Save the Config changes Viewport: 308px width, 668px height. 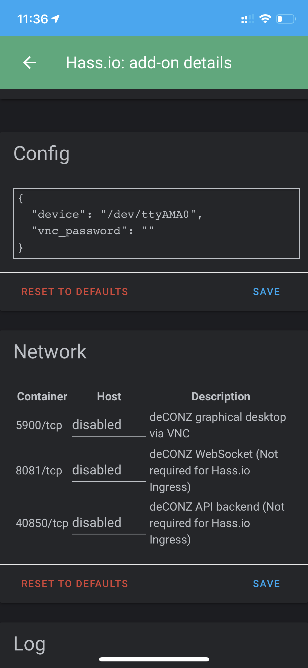(x=266, y=291)
